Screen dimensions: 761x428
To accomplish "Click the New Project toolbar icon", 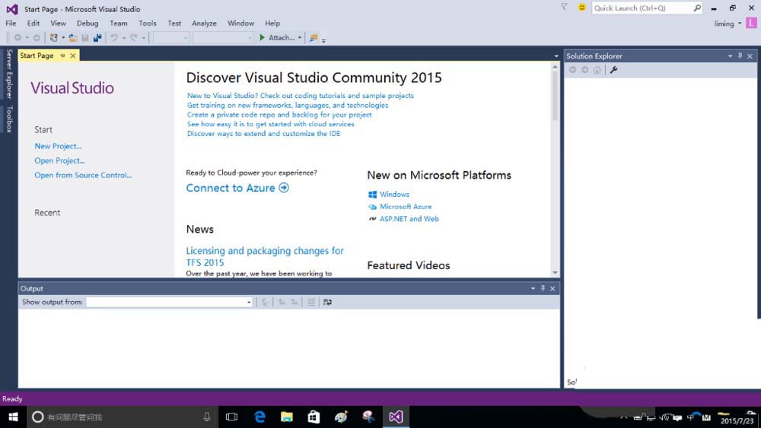I will click(54, 37).
